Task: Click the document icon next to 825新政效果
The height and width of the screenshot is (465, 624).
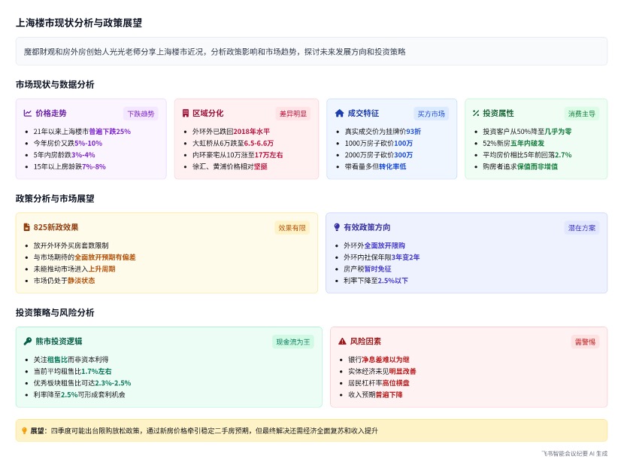Action: click(x=27, y=227)
